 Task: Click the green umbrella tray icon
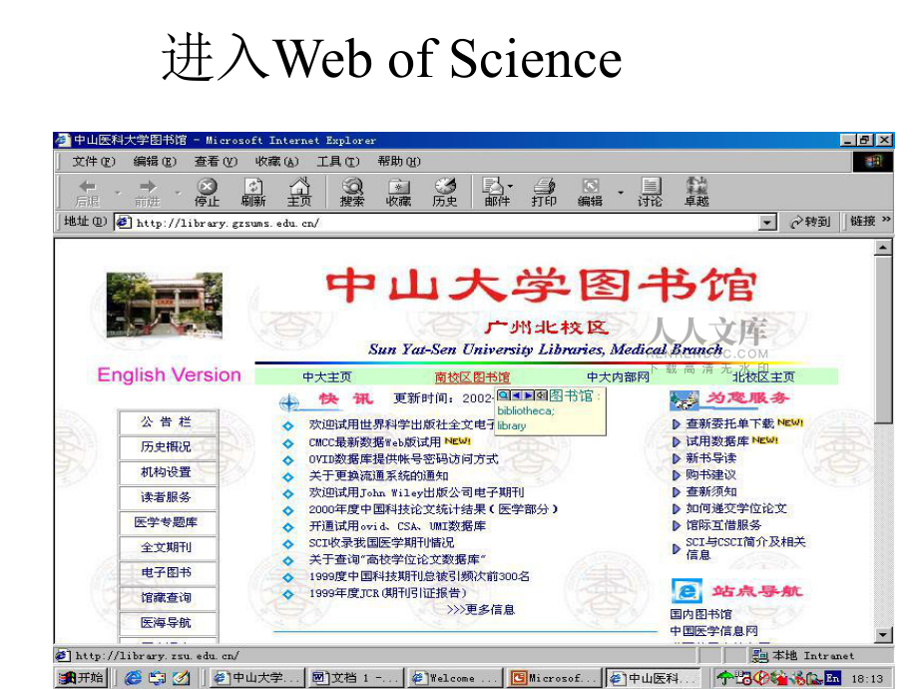pos(724,678)
